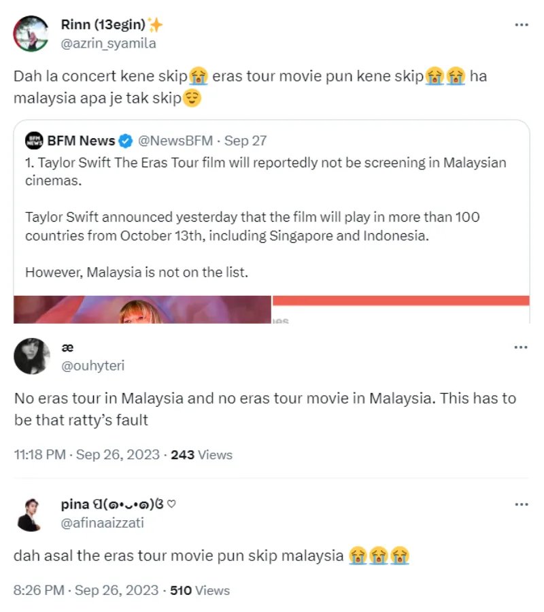Open the quoted tweet's Taylor Swift image

(143, 309)
